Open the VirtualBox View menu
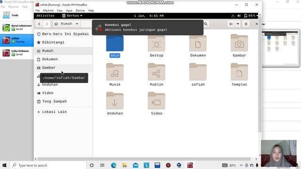Image resolution: width=301 pixels, height=169 pixels. (x=60, y=10)
